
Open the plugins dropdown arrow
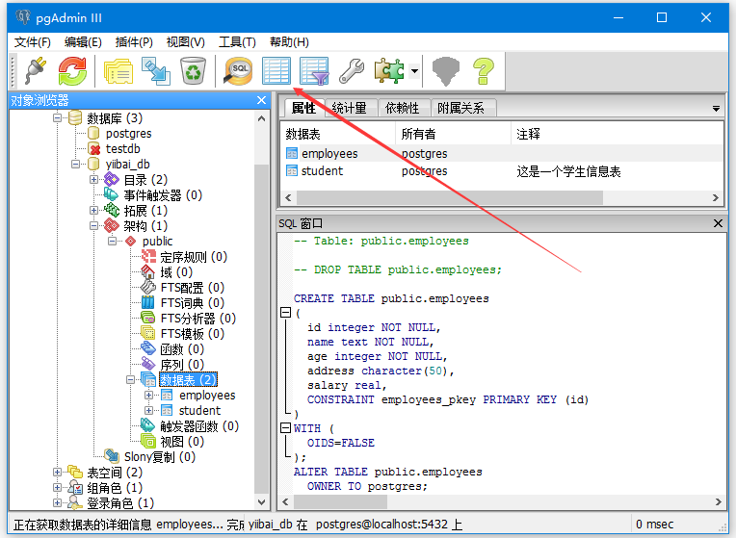click(414, 71)
